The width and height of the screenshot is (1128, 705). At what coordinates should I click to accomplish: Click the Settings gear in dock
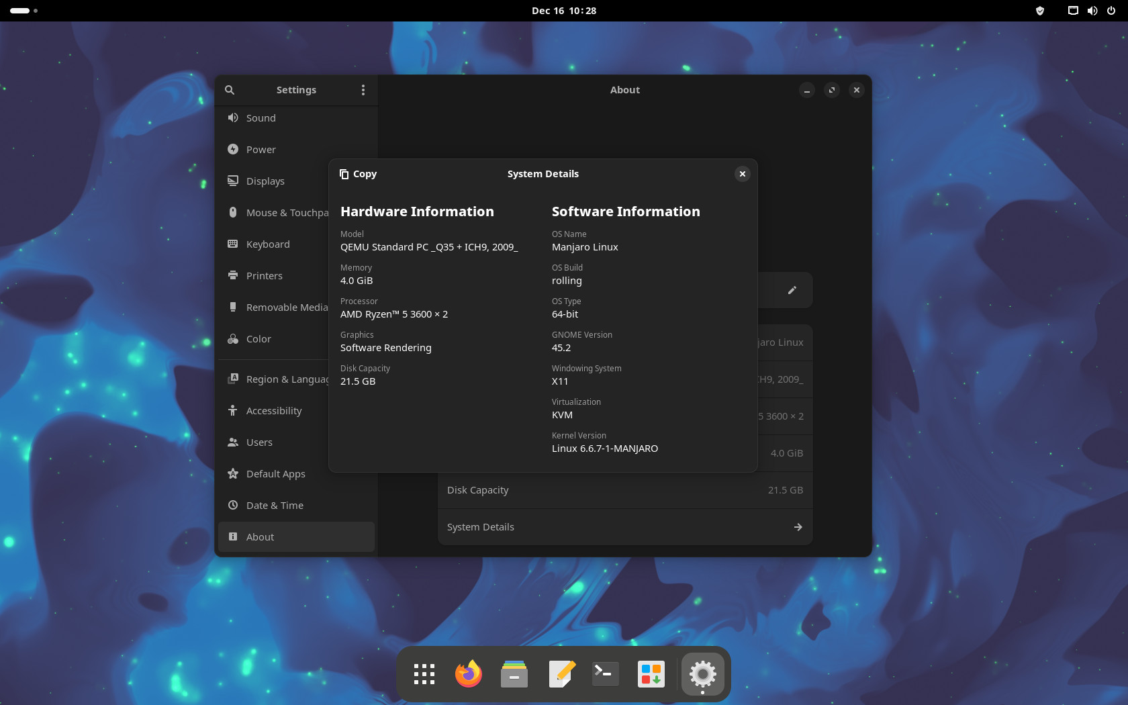(702, 673)
